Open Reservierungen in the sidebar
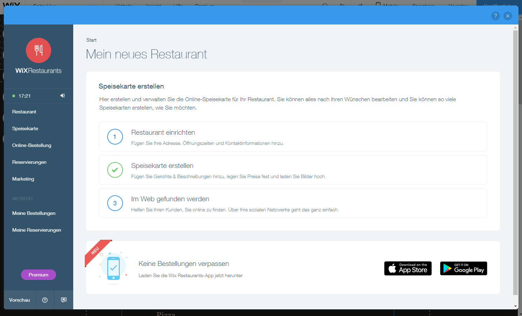 click(x=29, y=162)
